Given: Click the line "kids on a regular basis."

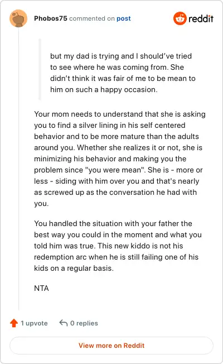Looking at the screenshot, I should tap(74, 268).
